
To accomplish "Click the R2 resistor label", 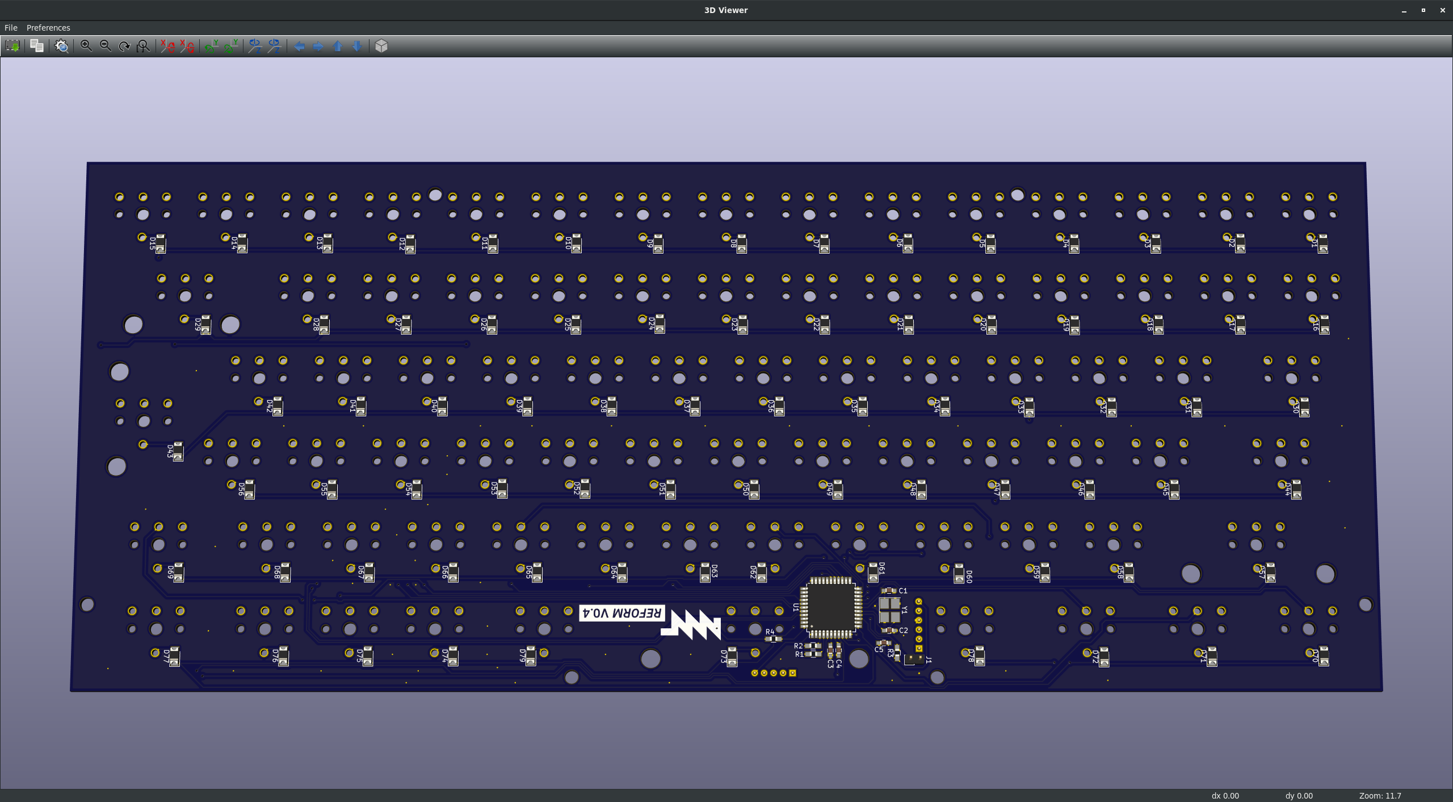I will (x=799, y=646).
